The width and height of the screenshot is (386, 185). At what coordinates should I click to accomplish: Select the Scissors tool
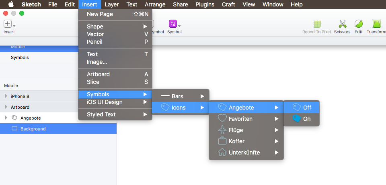343,24
